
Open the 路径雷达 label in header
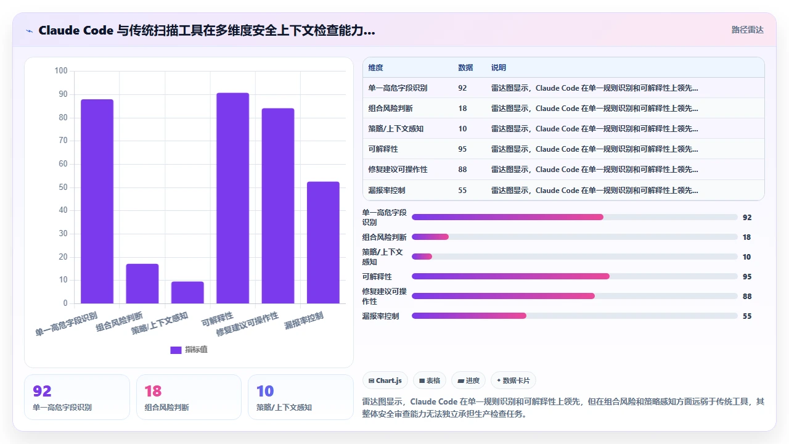pyautogui.click(x=747, y=30)
